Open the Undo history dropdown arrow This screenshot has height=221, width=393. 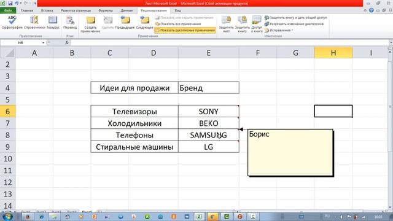tap(20, 3)
